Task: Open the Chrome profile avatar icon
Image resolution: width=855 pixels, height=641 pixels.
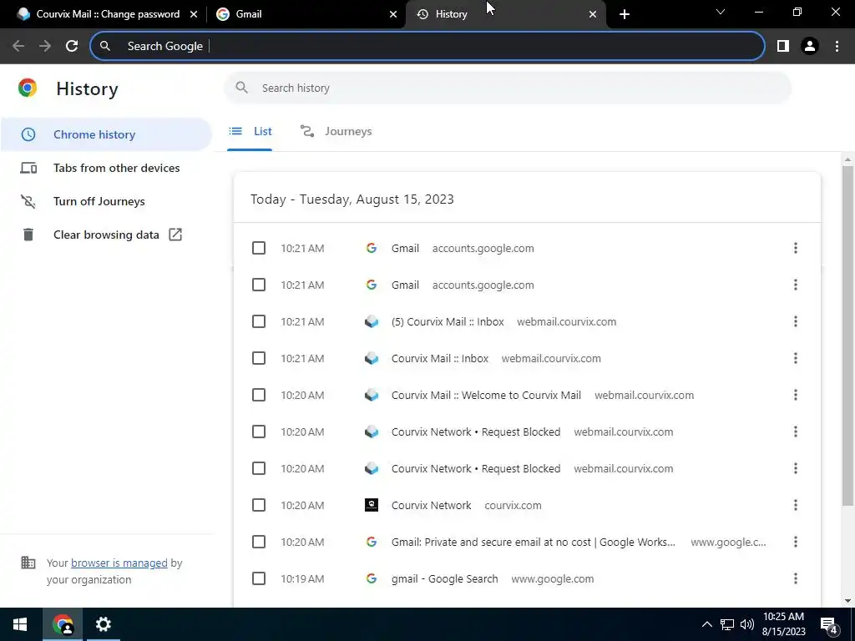Action: pos(810,46)
